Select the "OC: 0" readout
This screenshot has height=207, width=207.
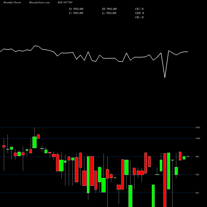[x=139, y=9]
